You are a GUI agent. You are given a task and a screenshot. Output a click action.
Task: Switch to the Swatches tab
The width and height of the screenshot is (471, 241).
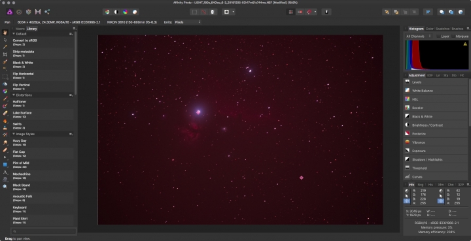(x=442, y=29)
